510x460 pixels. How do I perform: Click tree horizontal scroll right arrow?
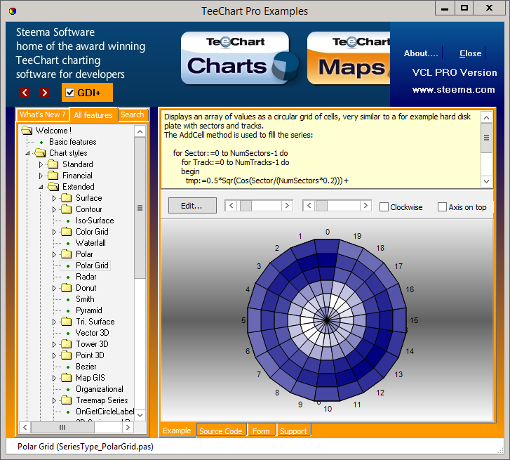tap(128, 427)
